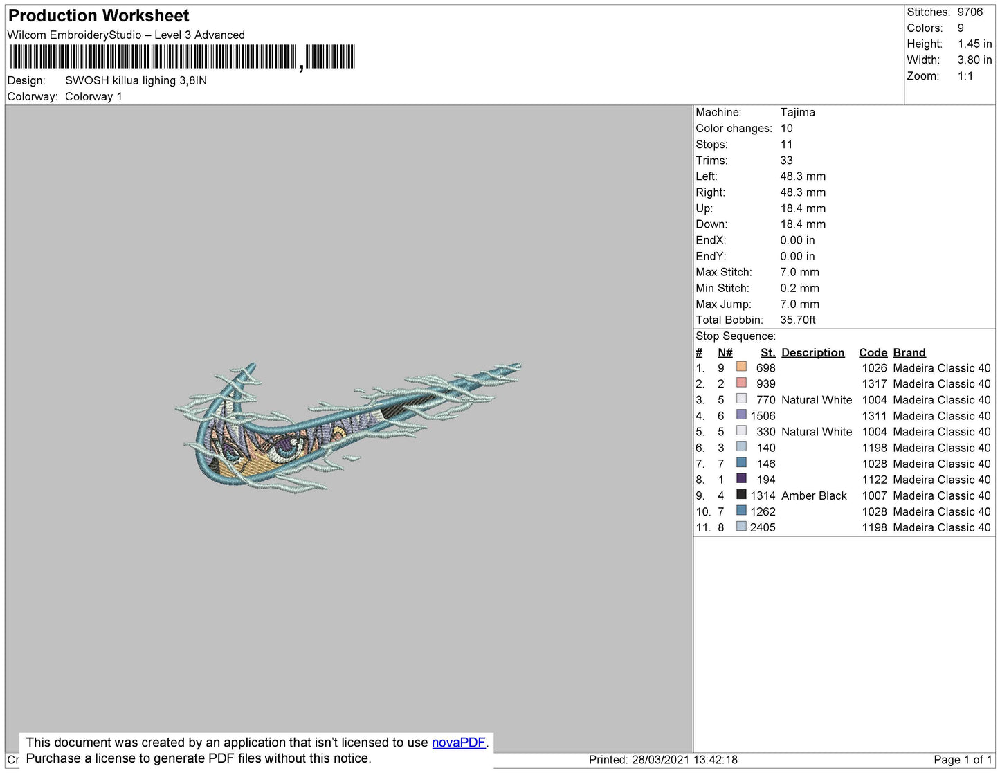Click the design name SWOSH killua lighing
This screenshot has height=773, width=1000.
pyautogui.click(x=136, y=80)
